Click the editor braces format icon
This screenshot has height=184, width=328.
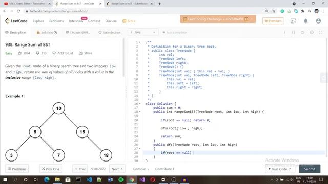coord(294,32)
